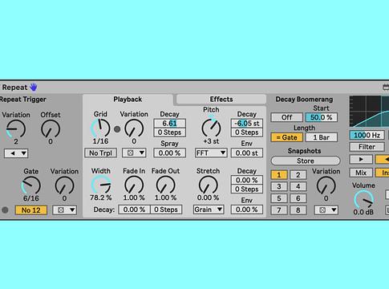Screen dimensions: 389x289
Task: Click the Width knob showing 78.2 %
Action: tap(101, 185)
